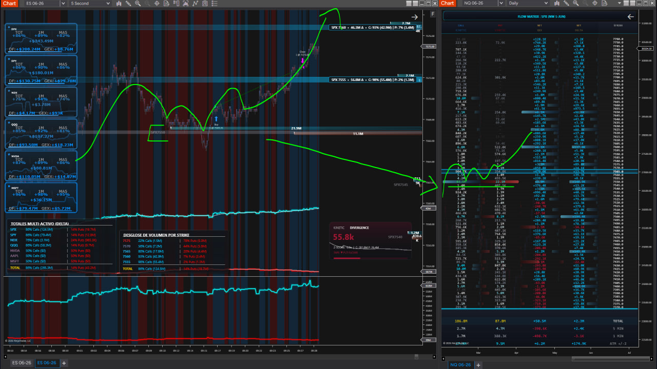
Task: Click STRIKE column header in Flow Matrix
Action: (x=618, y=25)
